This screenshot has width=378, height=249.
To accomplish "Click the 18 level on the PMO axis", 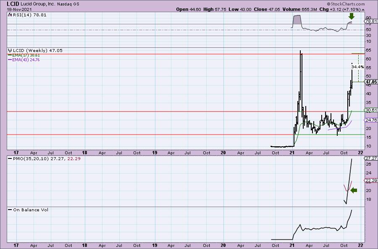I will [368, 200].
